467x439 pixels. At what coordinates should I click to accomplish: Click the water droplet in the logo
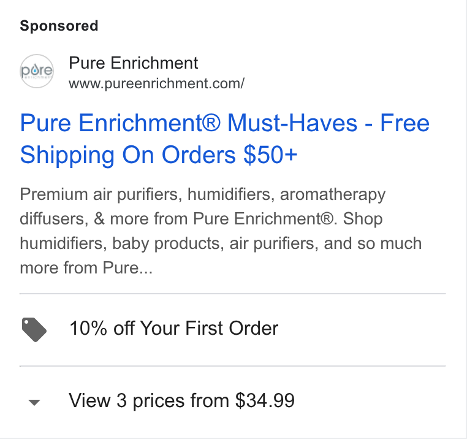pyautogui.click(x=36, y=71)
